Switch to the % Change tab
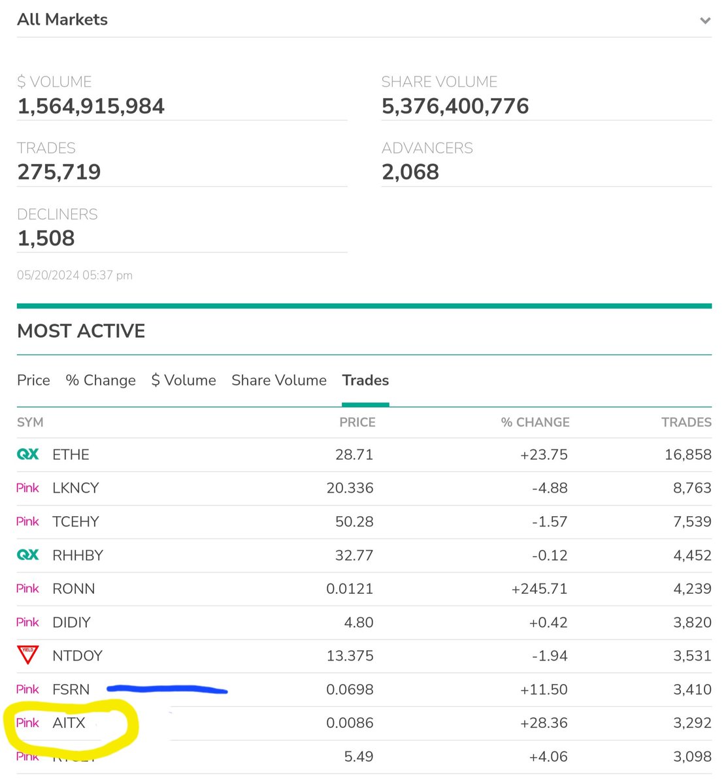This screenshot has height=784, width=728. coord(101,380)
